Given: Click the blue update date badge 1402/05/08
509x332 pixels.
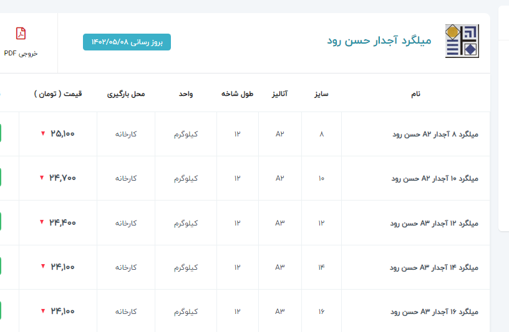Looking at the screenshot, I should [127, 42].
